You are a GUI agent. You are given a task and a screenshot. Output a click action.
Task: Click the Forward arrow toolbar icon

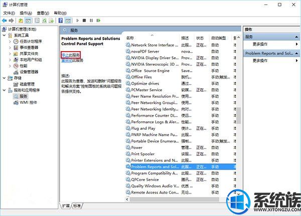coord(11,21)
